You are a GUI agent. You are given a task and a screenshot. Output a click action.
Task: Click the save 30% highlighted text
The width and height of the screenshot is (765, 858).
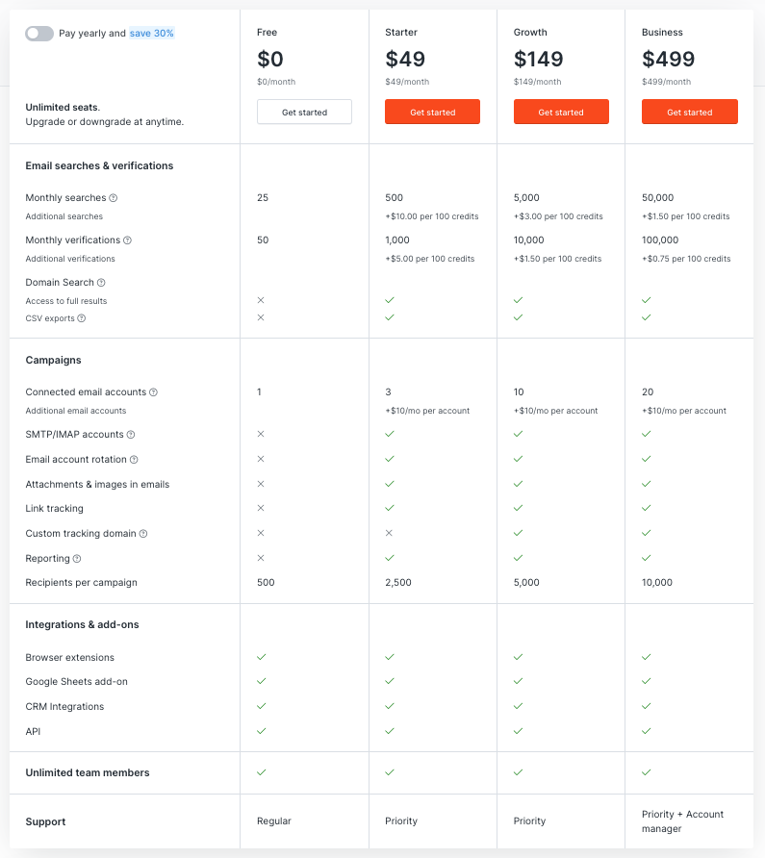pos(152,33)
